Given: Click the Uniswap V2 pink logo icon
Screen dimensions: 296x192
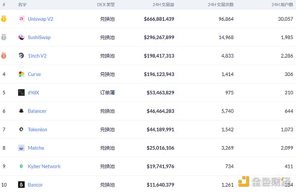Looking at the screenshot, I should [x=21, y=19].
